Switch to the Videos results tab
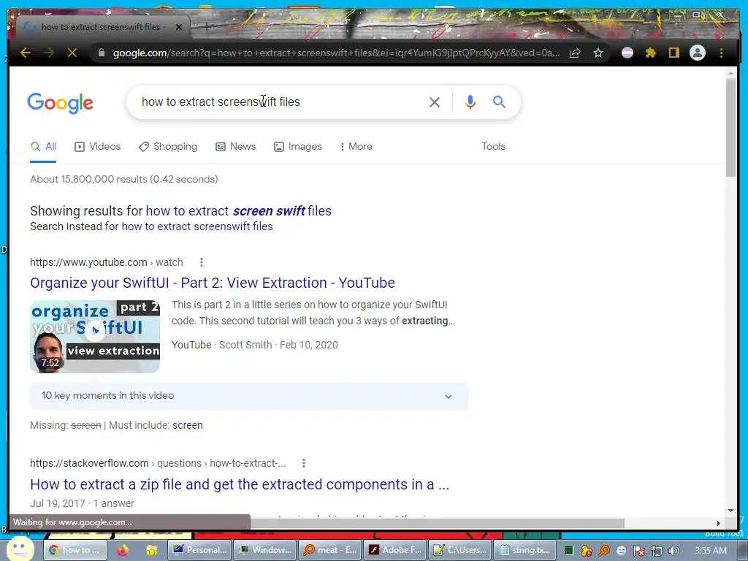 click(x=98, y=146)
